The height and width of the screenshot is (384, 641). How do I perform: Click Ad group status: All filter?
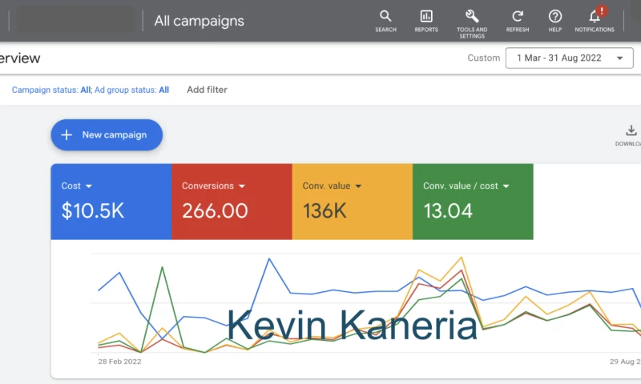coord(131,90)
